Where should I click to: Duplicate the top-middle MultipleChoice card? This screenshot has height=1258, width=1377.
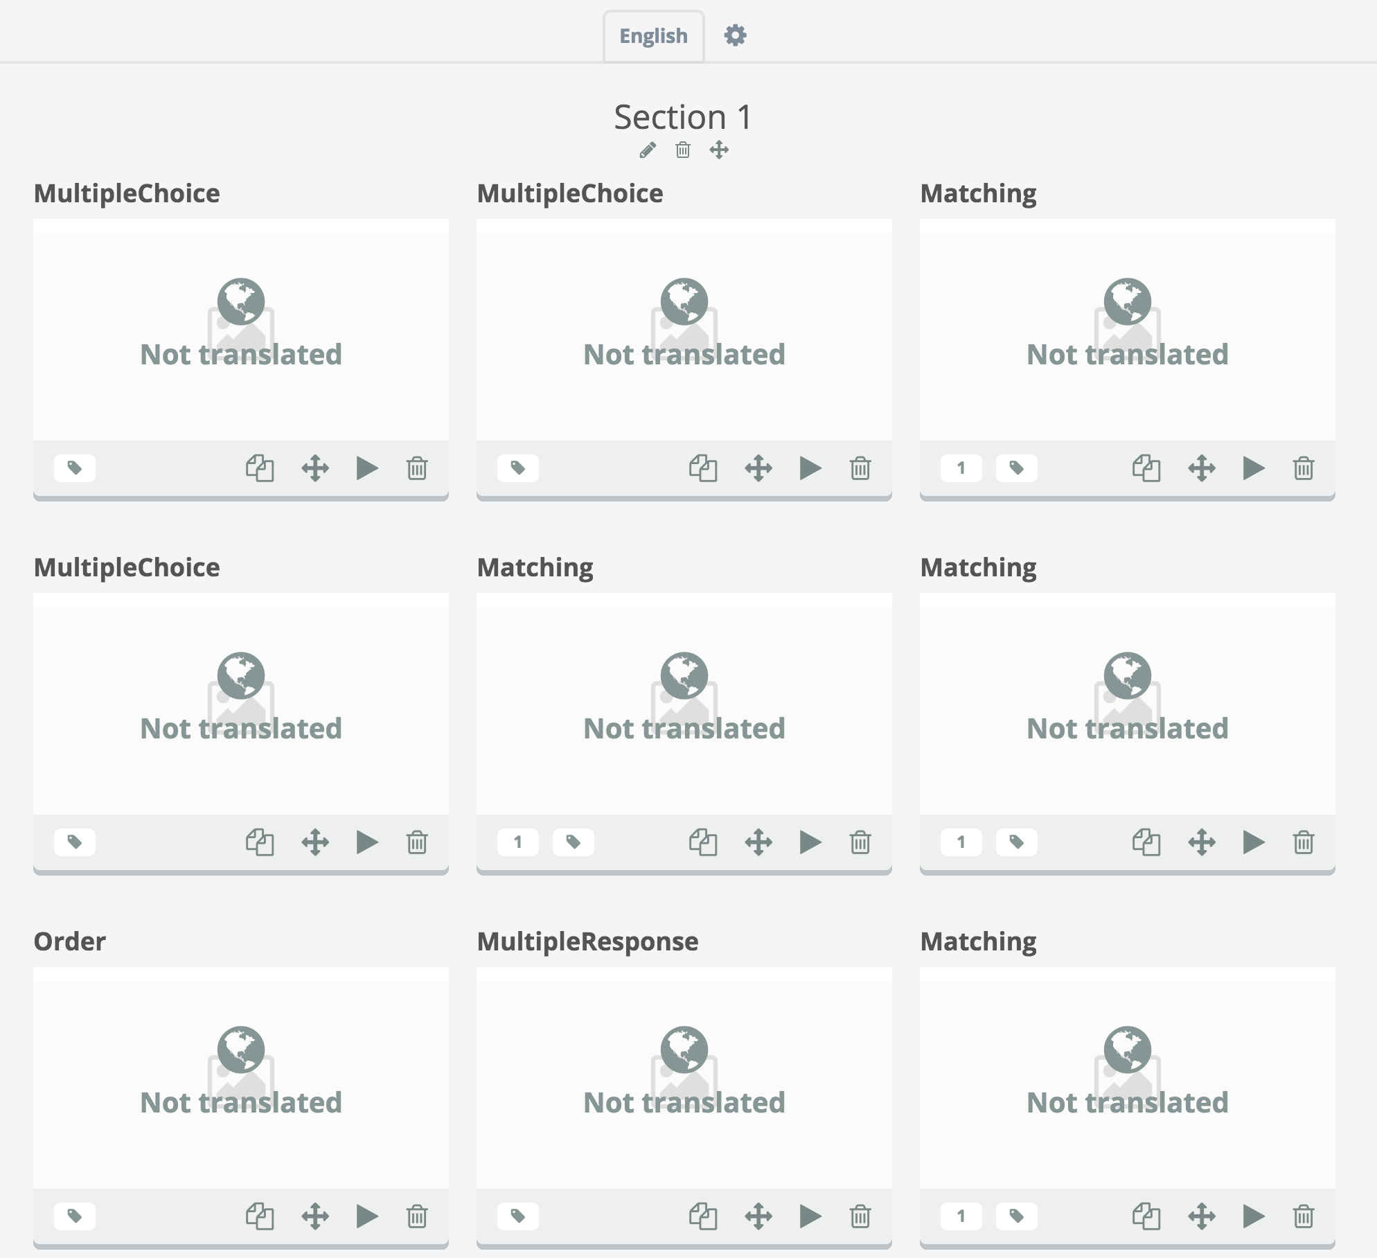tap(703, 468)
